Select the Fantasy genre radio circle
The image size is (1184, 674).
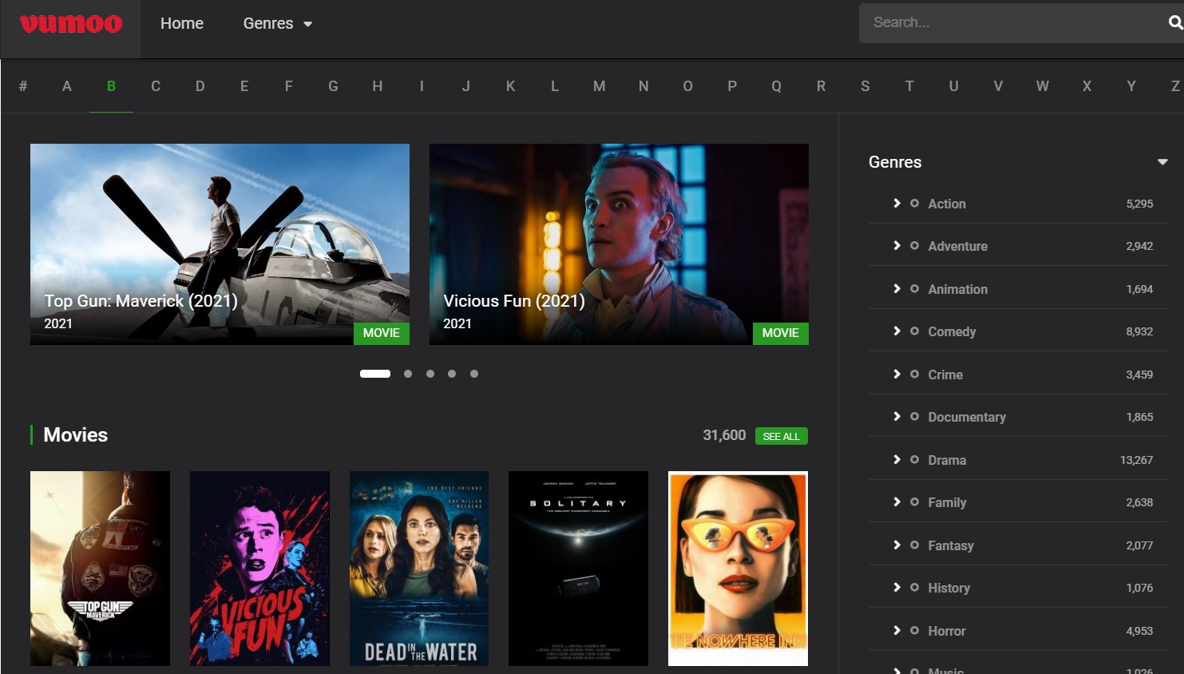pyautogui.click(x=914, y=545)
